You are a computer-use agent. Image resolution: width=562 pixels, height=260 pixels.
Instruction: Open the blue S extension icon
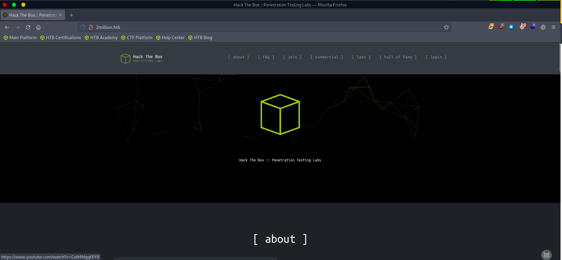[511, 27]
